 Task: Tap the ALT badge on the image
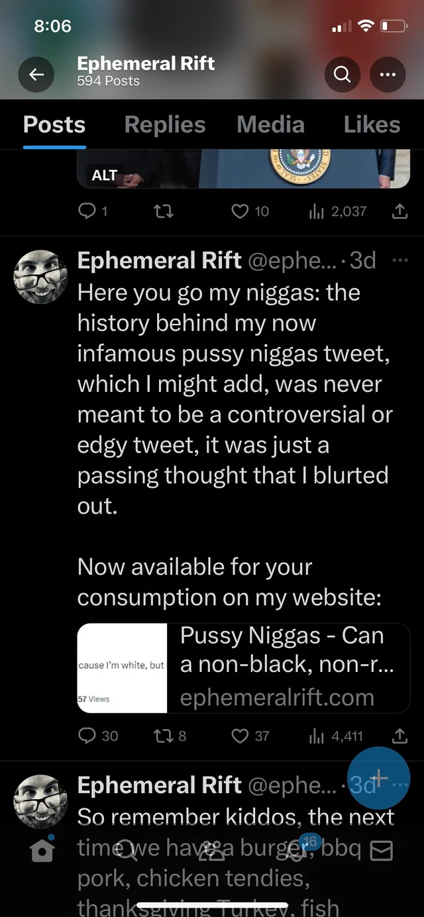click(105, 175)
